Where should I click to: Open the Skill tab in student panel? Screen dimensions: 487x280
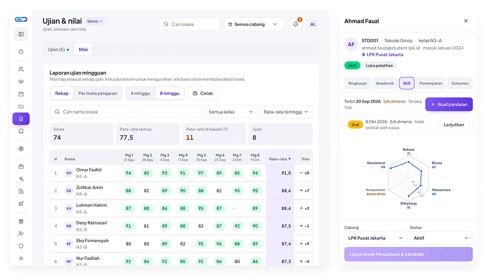click(407, 83)
